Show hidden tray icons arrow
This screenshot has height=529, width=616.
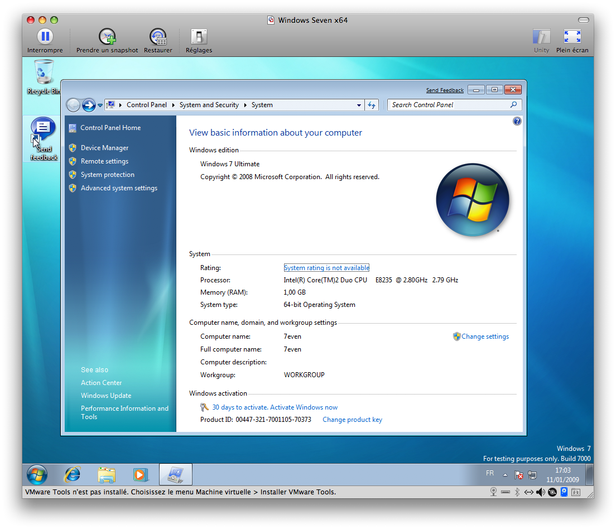505,475
